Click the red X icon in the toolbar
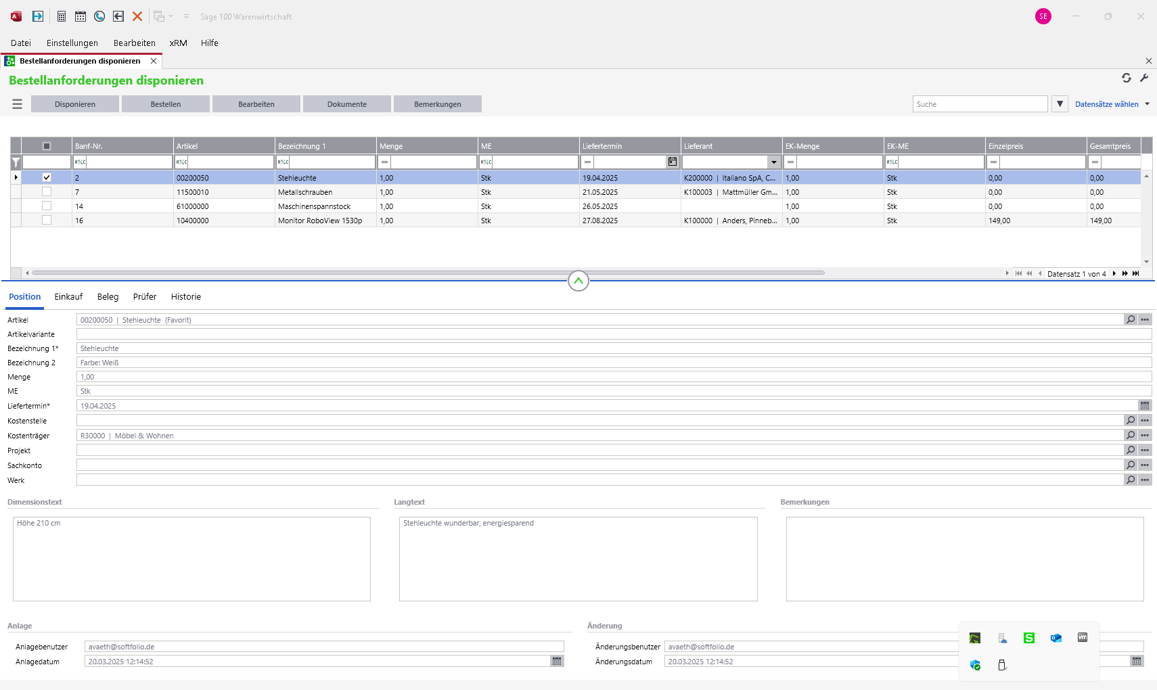This screenshot has height=690, width=1157. [137, 16]
